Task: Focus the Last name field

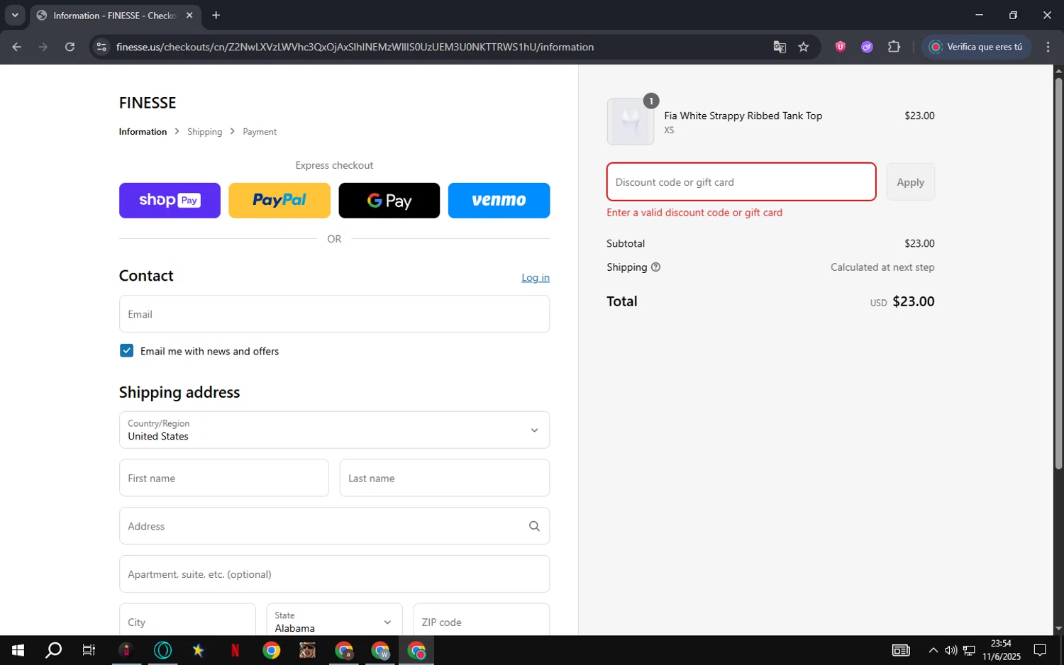Action: (x=445, y=478)
